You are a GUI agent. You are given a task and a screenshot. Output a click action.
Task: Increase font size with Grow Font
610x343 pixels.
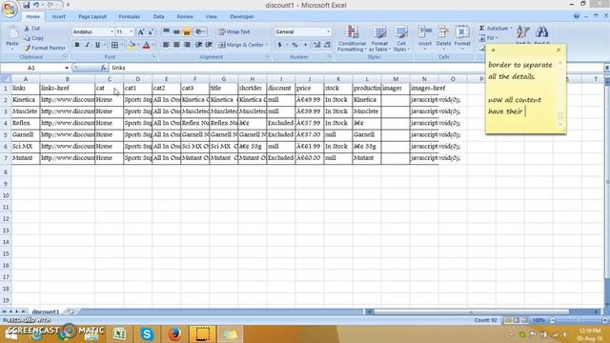point(141,31)
